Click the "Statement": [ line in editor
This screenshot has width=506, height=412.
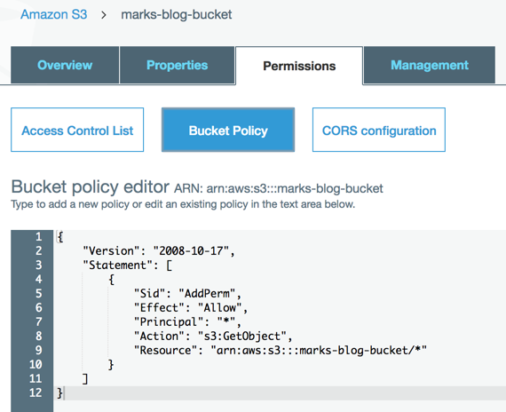(x=128, y=265)
